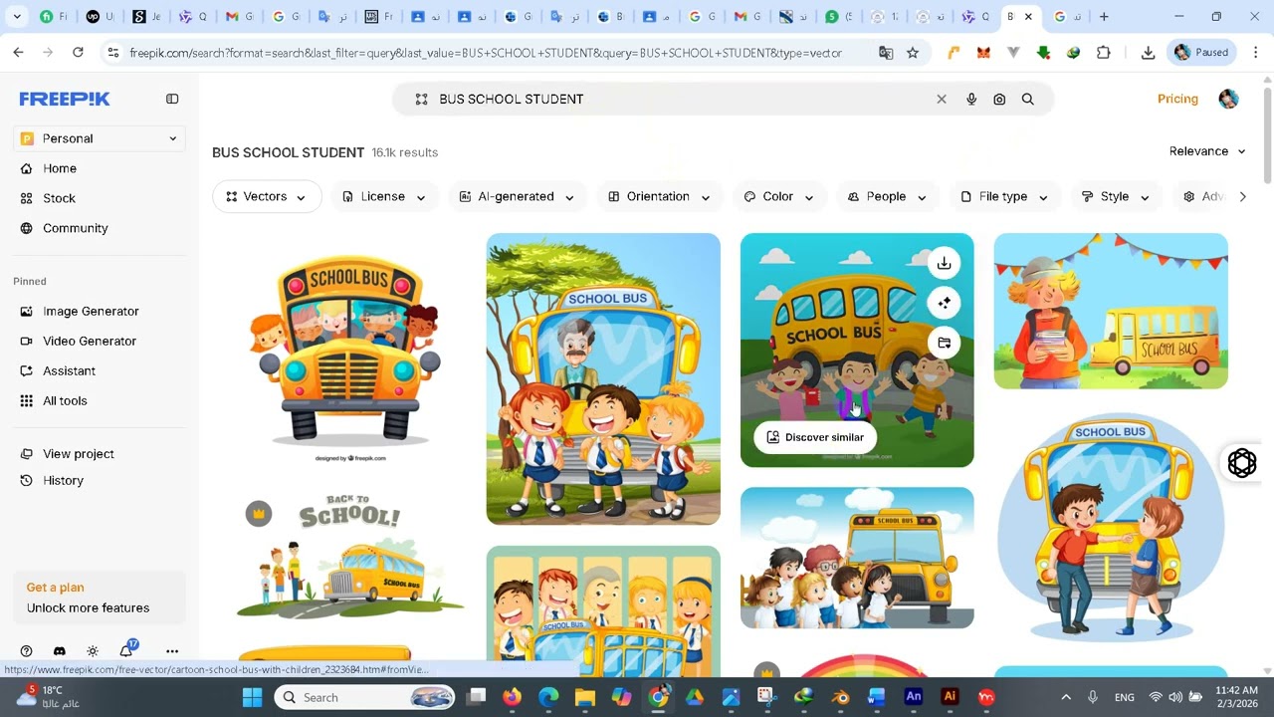
Task: Open the help question mark icon
Action: click(27, 651)
